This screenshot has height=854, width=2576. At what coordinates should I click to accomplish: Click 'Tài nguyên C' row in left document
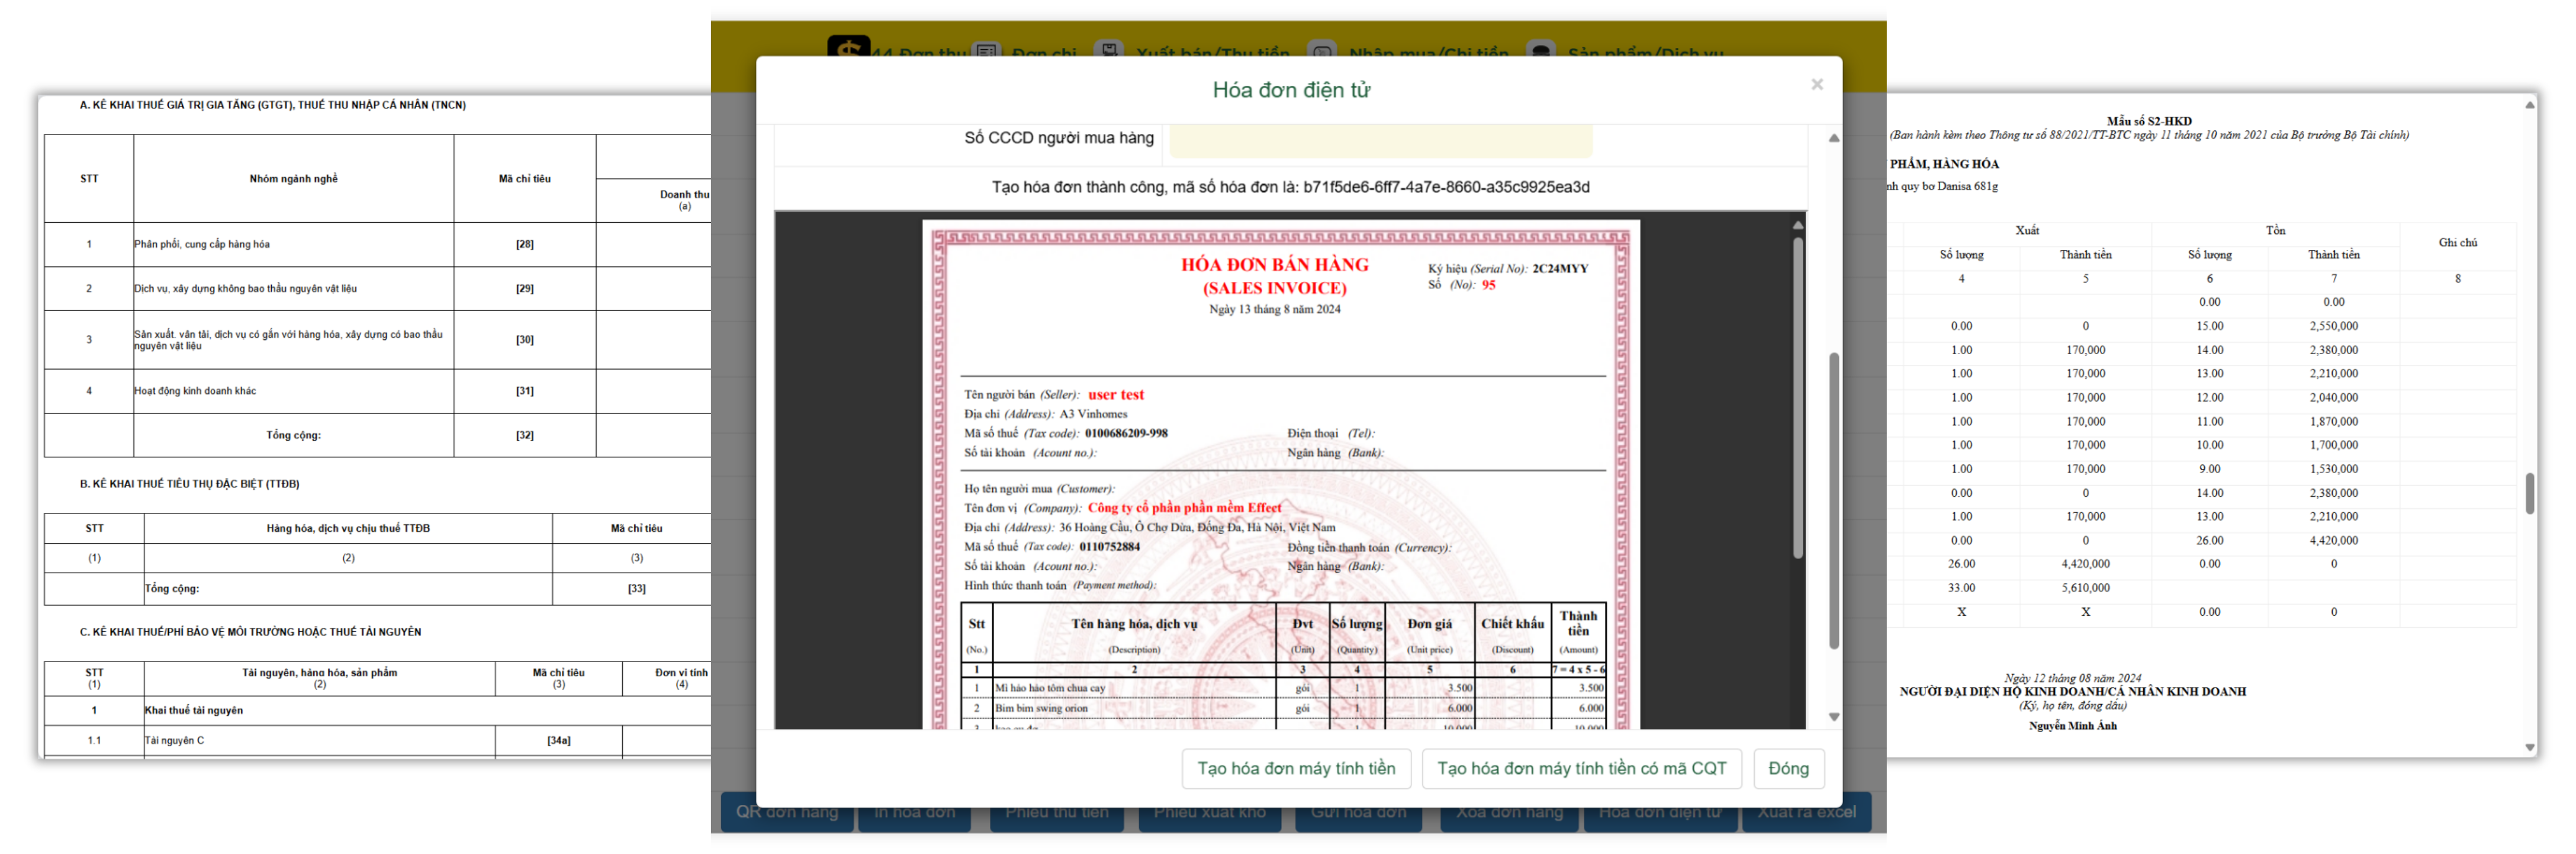(x=174, y=741)
